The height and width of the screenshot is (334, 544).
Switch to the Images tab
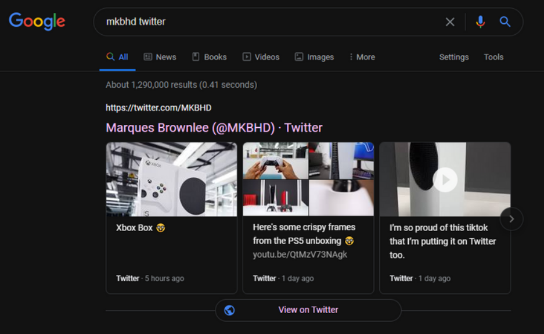click(x=314, y=57)
